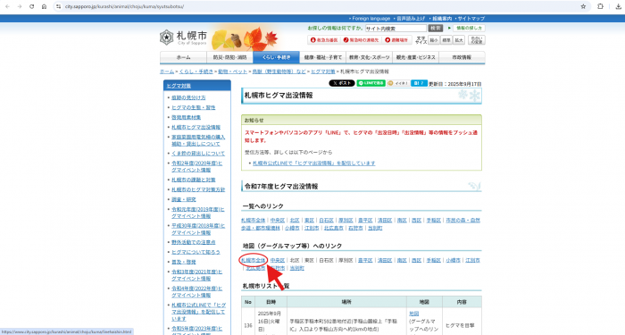Open the 救急当番医 emergency link
Screen dimensions: 625x335
point(324,40)
